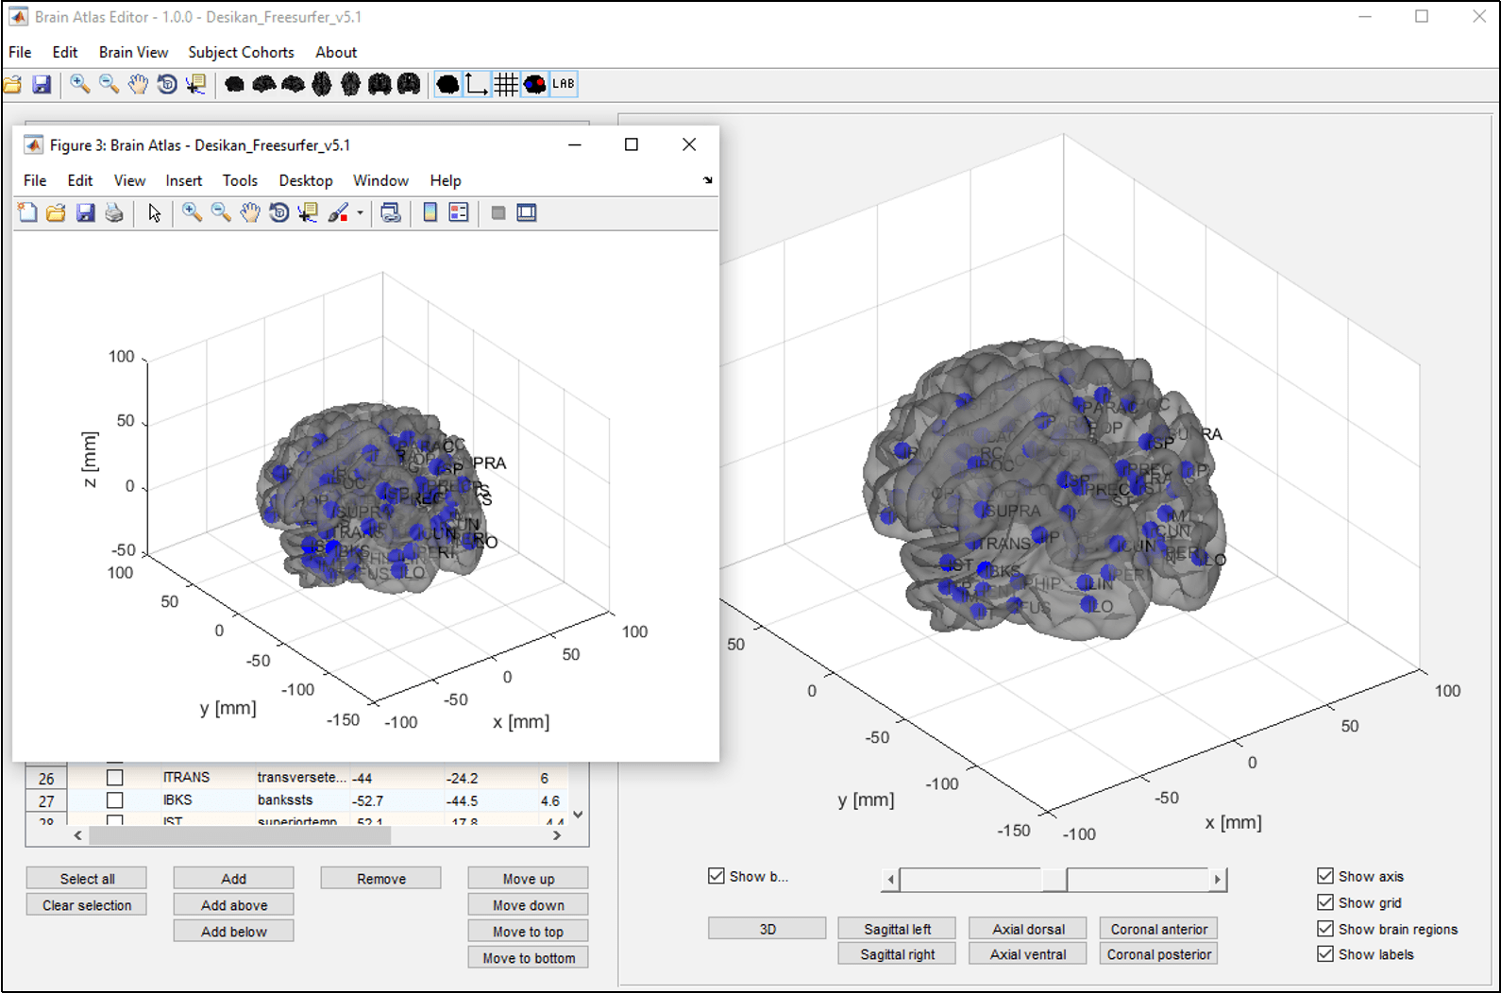Toggle the brain region symbols toolbar icon
Viewport: 1501px width, 993px height.
(535, 85)
